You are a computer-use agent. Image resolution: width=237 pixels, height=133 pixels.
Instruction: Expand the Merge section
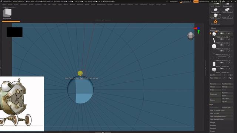pos(213,122)
